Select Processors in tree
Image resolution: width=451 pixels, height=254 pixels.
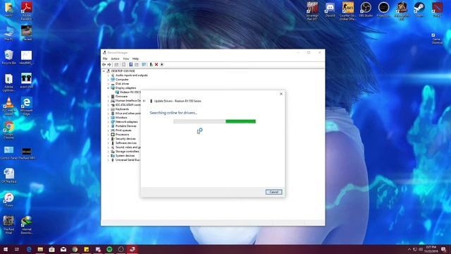(122, 135)
